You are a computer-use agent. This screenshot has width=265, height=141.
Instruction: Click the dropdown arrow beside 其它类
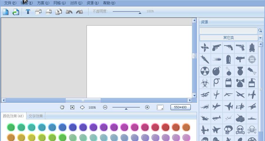pos(260,38)
